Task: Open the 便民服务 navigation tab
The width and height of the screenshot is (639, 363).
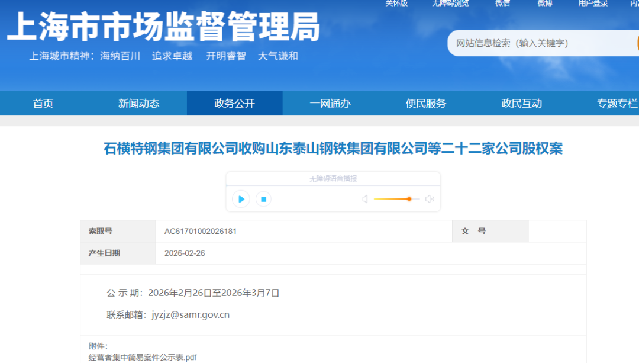Action: click(x=426, y=103)
